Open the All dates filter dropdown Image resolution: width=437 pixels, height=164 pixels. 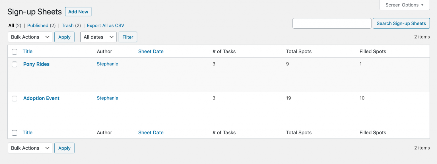98,37
